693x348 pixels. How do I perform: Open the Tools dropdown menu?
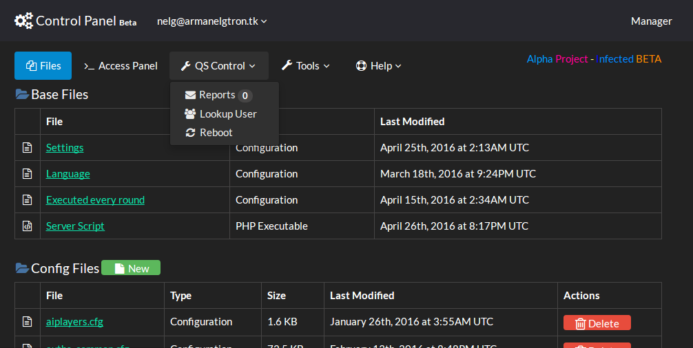click(x=305, y=66)
